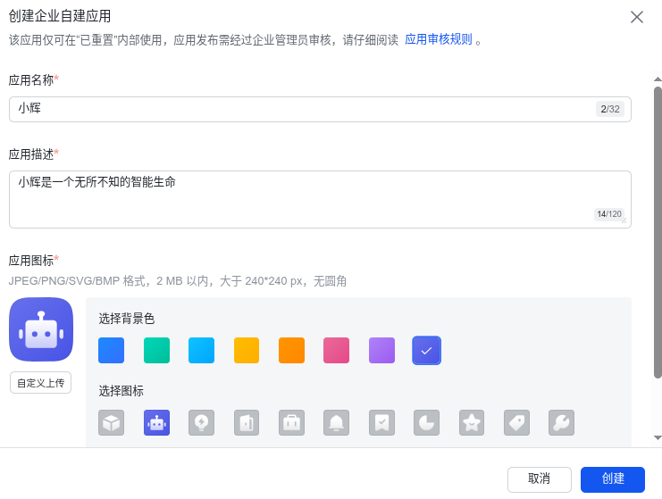This screenshot has width=662, height=499.
Task: Select the bookmark check app icon
Action: pyautogui.click(x=382, y=422)
